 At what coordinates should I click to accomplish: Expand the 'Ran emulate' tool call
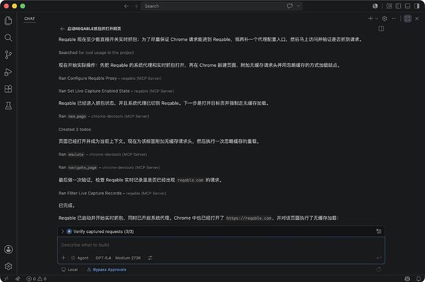click(103, 154)
